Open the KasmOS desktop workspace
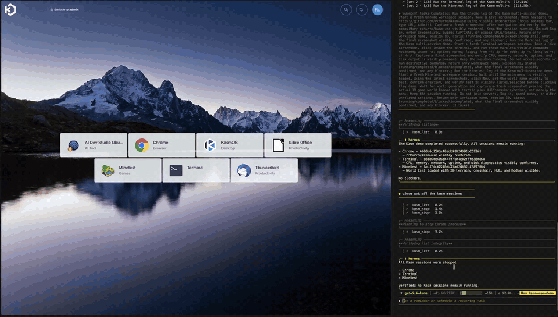Screen dimensions: 558x317 click(x=230, y=145)
